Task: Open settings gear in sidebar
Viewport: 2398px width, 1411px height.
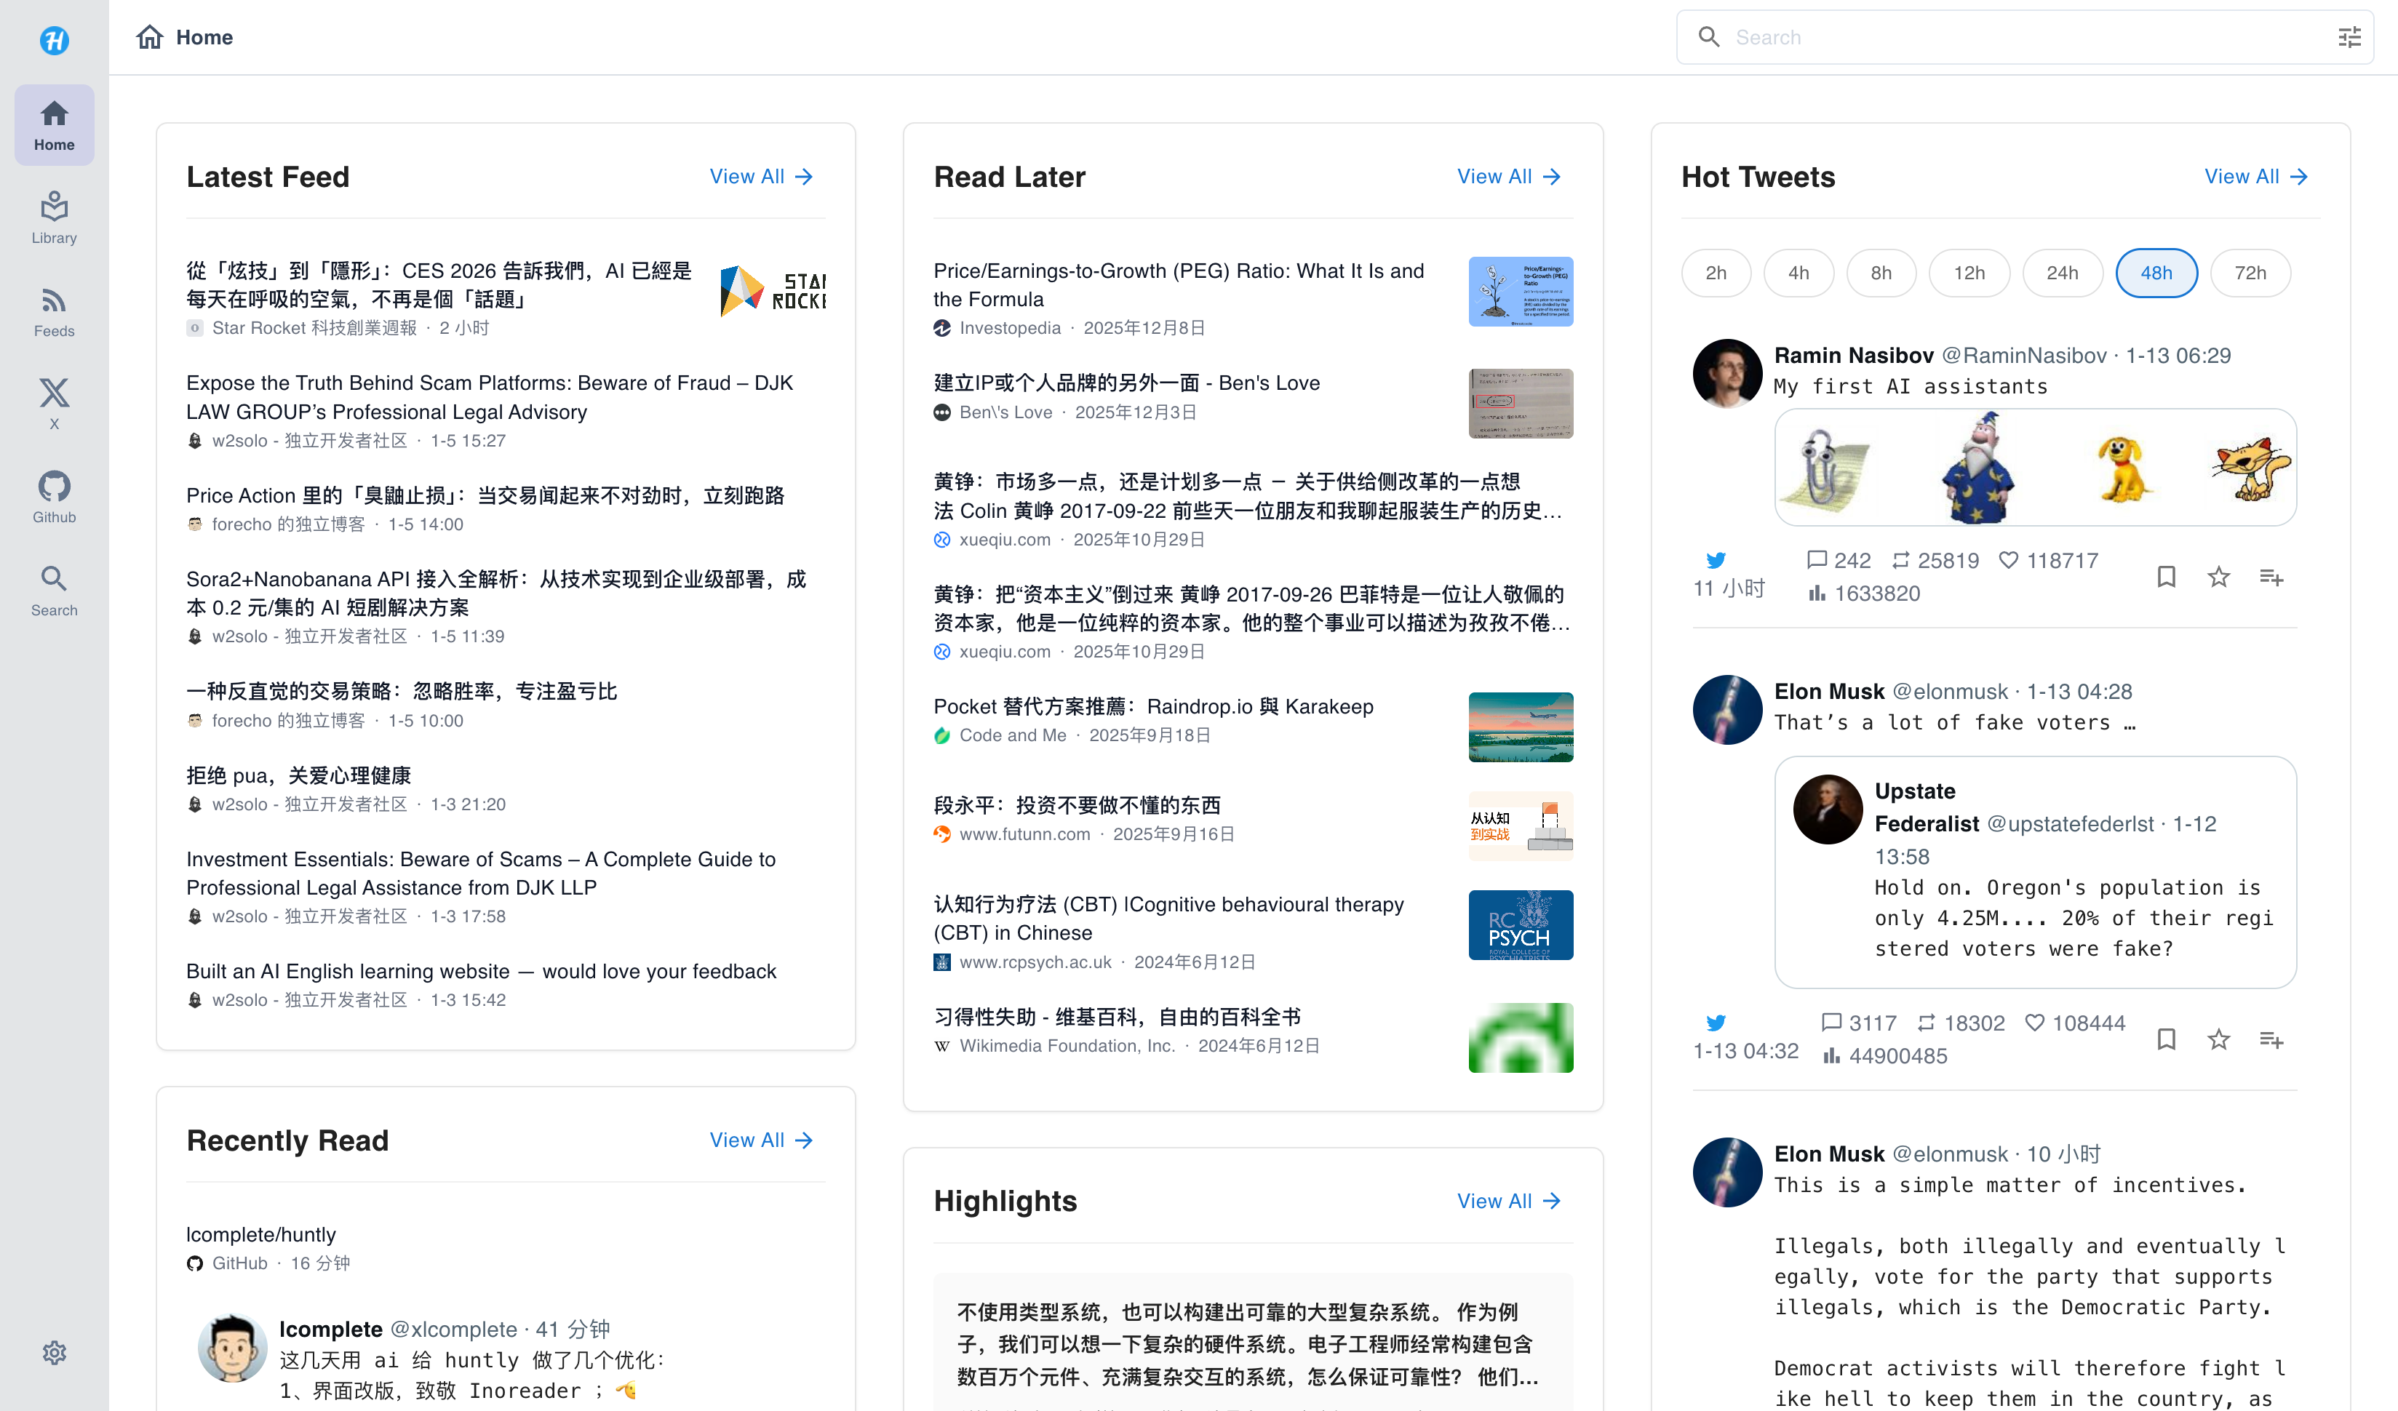Action: tap(55, 1352)
